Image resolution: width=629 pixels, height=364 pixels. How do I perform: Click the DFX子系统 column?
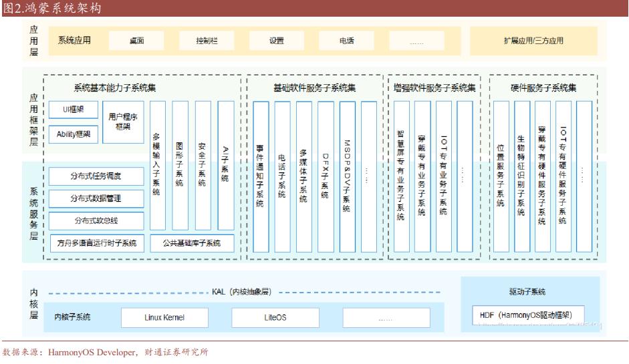(326, 176)
